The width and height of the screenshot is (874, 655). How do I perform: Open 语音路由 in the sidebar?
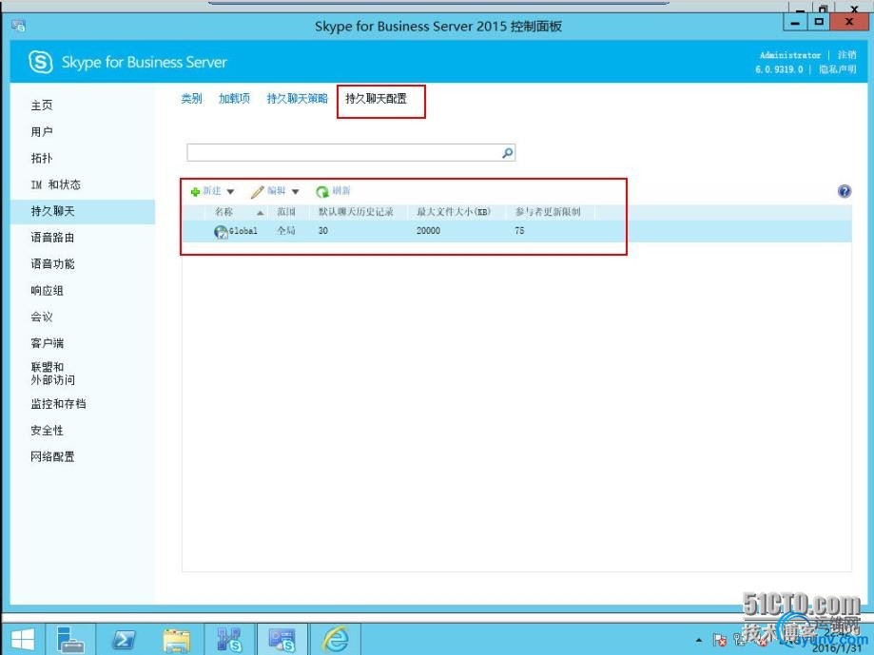(52, 238)
